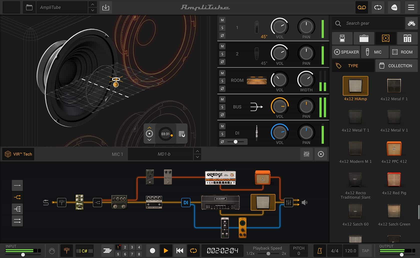Switch to the MIC tab
Image resolution: width=420 pixels, height=258 pixels.
[x=375, y=52]
